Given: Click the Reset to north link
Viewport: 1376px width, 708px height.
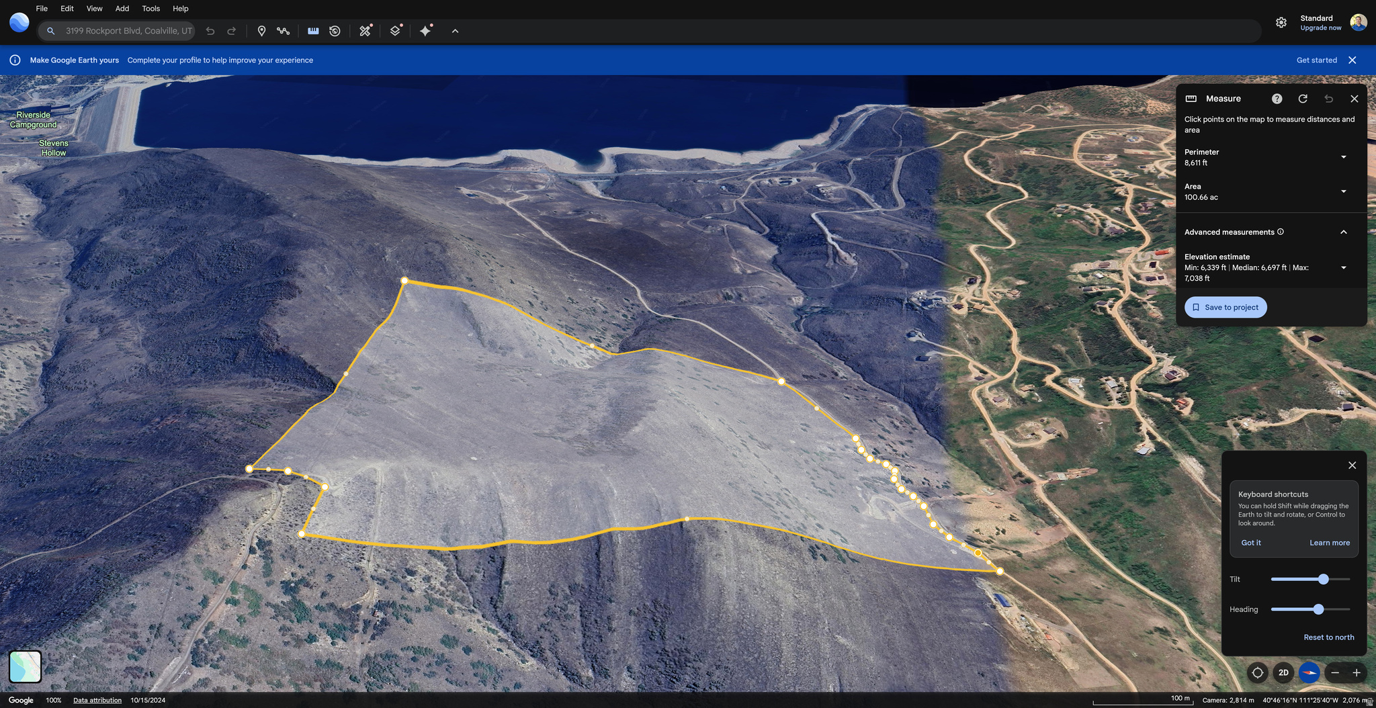Looking at the screenshot, I should click(1328, 637).
